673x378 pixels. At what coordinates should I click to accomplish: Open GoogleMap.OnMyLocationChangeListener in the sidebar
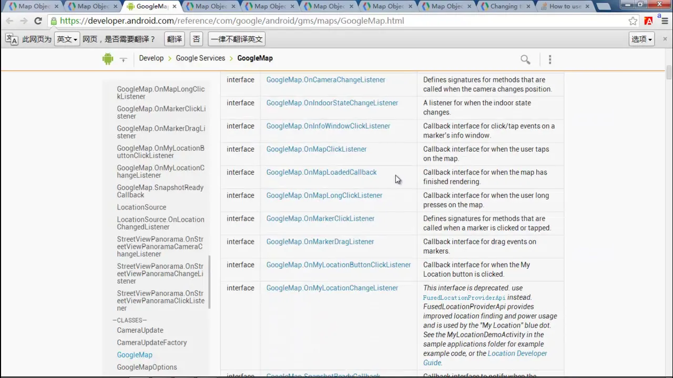click(161, 172)
